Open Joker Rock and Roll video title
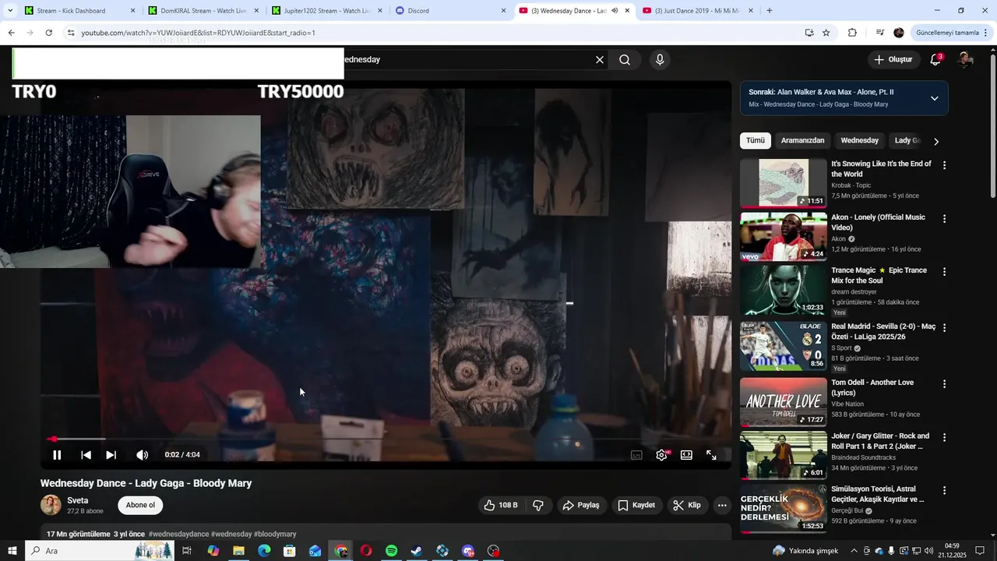This screenshot has width=997, height=561. pos(880,441)
